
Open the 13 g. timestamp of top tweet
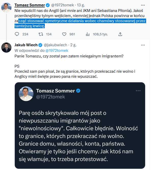[81, 5]
